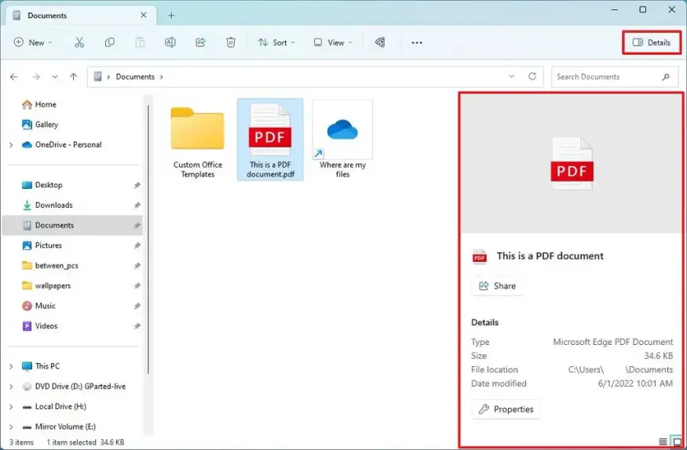
Task: Click '6/1/2022 10:01 AM' date value
Action: coord(635,383)
